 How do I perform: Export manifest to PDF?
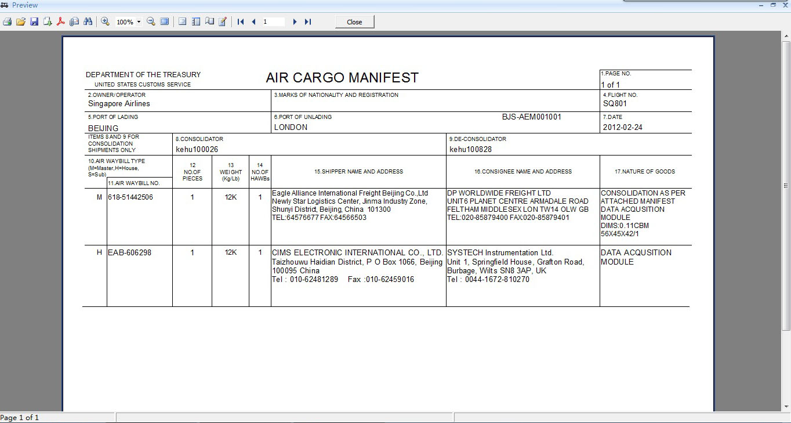point(60,21)
